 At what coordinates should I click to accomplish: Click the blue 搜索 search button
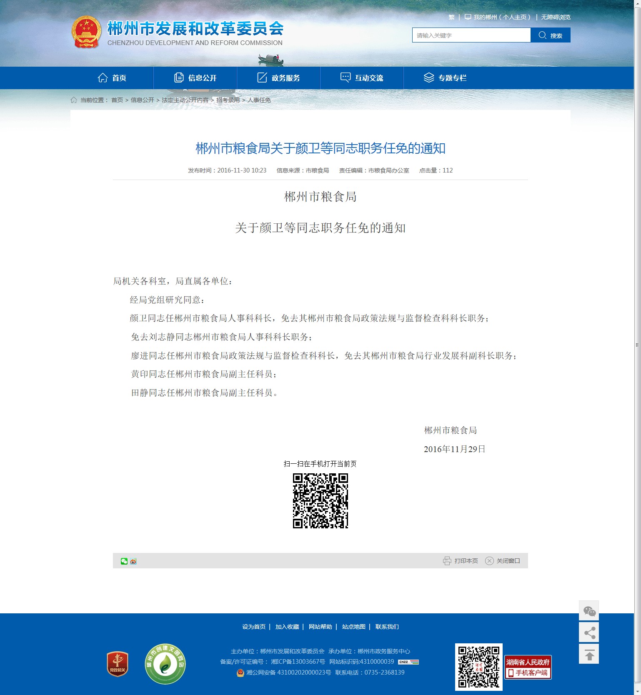551,35
